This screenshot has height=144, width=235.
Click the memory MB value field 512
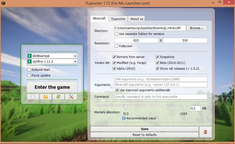click(x=195, y=109)
